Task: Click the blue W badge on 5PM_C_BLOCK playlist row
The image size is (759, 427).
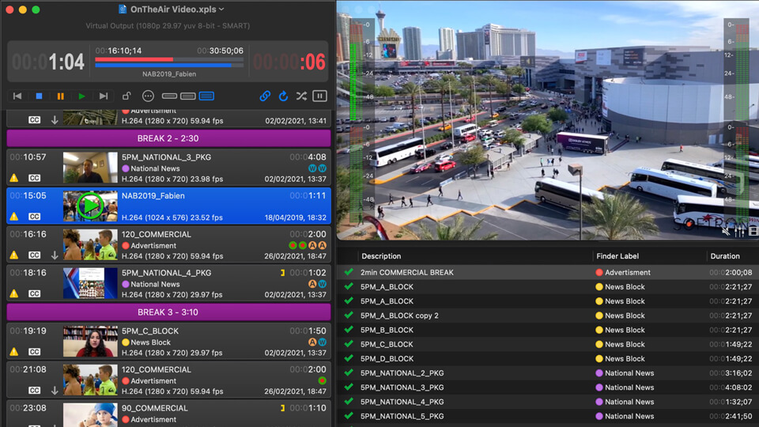Action: point(323,342)
